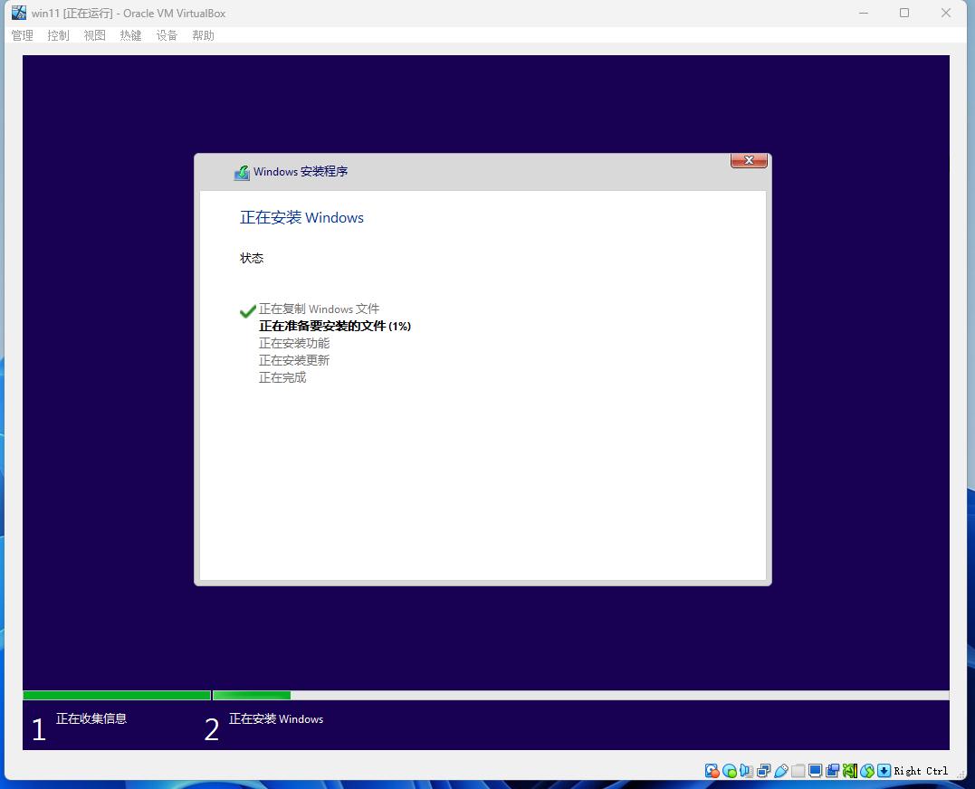975x789 pixels.
Task: Click the 正在安装功能 status line
Action: point(294,343)
